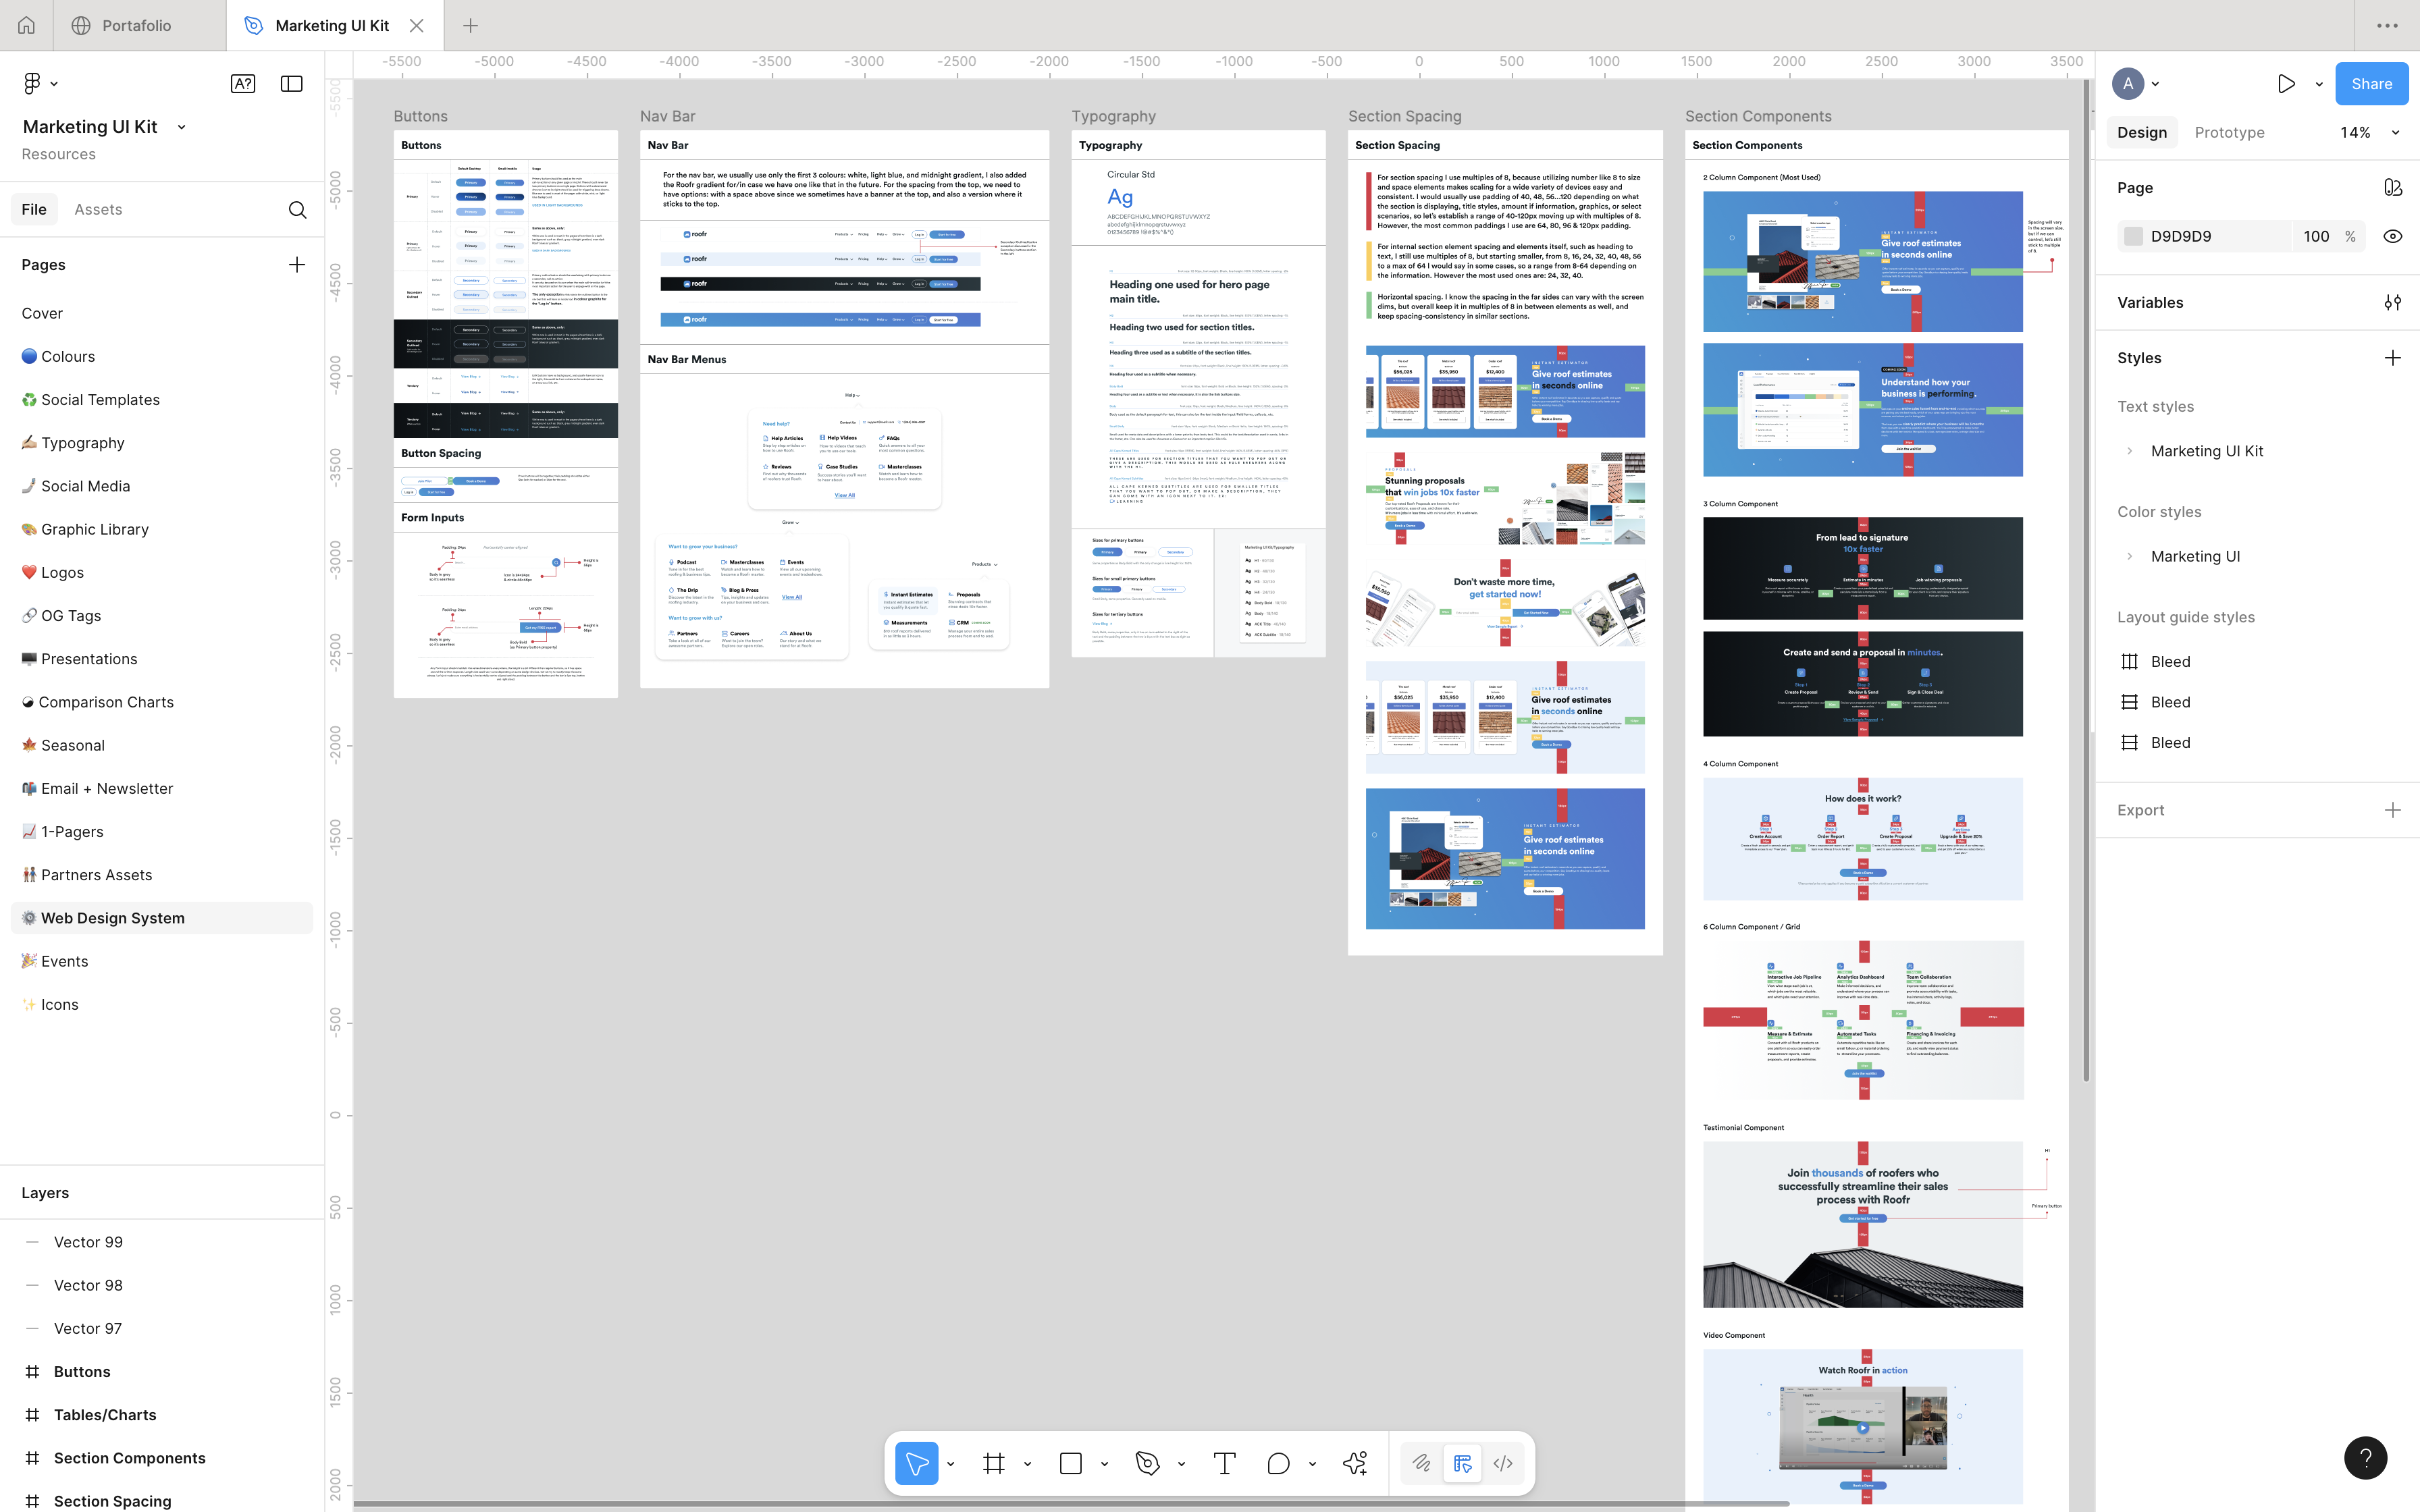Click the Share button
The width and height of the screenshot is (2420, 1512).
coord(2371,84)
